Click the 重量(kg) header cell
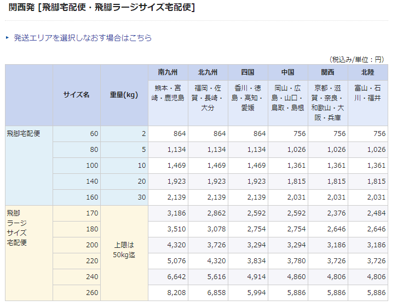Viewport: 403px width, 306px height. pos(124,95)
